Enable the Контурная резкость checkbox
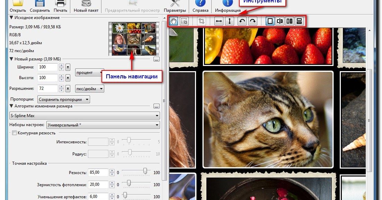Image resolution: width=382 pixels, height=200 pixels. point(15,133)
